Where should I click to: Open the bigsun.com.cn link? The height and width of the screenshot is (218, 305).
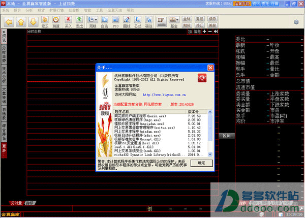tap(164, 95)
